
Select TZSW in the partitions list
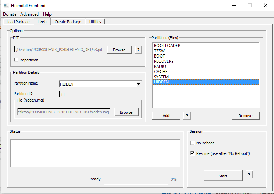pos(206,51)
